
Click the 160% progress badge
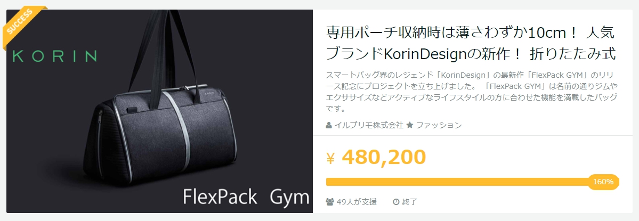coord(603,182)
